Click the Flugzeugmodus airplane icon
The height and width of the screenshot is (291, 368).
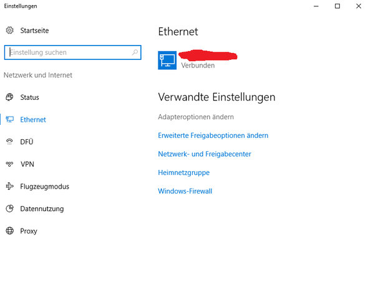[9, 186]
